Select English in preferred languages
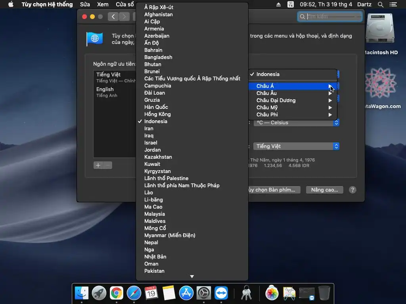Screen dimensions: 406x304 pyautogui.click(x=115, y=92)
